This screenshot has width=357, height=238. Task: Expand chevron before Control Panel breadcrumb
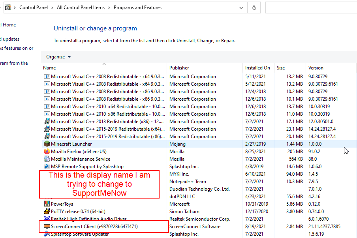click(x=15, y=7)
